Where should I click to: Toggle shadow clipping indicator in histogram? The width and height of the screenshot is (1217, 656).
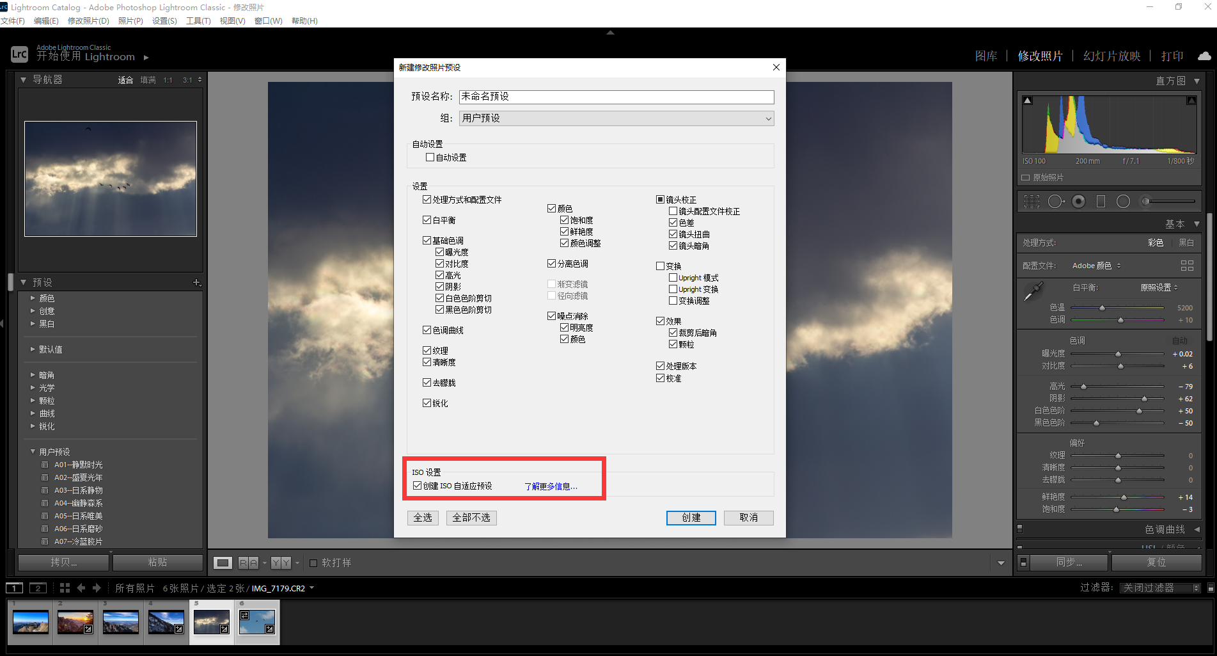point(1027,100)
